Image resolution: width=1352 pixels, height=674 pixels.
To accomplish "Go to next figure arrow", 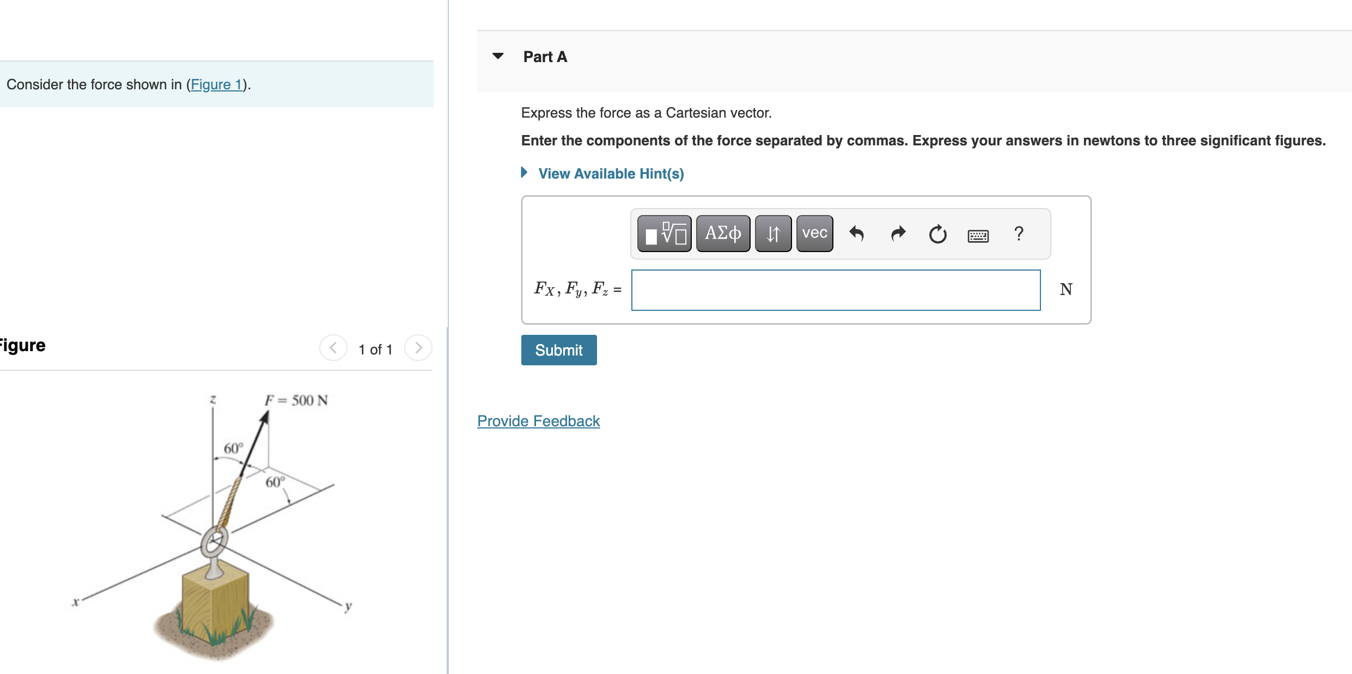I will 418,348.
